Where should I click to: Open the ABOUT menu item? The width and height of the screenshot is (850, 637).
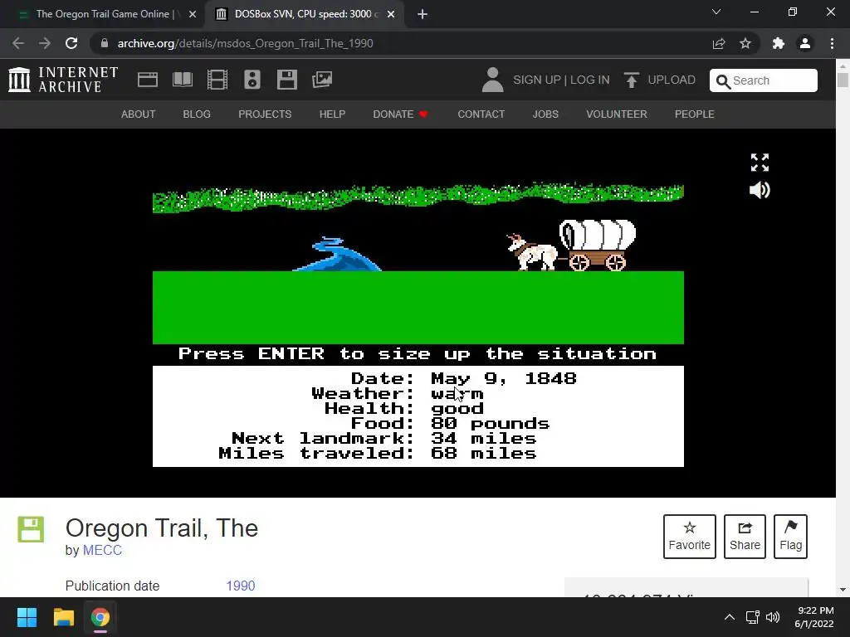click(x=139, y=114)
